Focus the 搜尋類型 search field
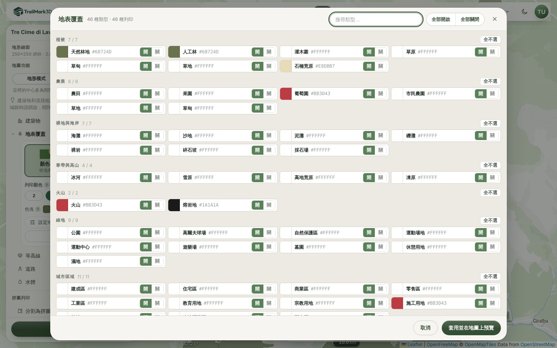This screenshot has width=557, height=348. (376, 19)
